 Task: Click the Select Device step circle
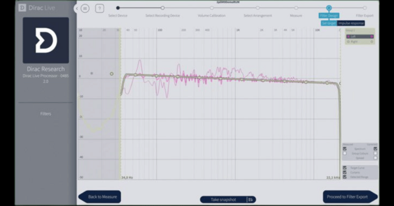pos(118,8)
